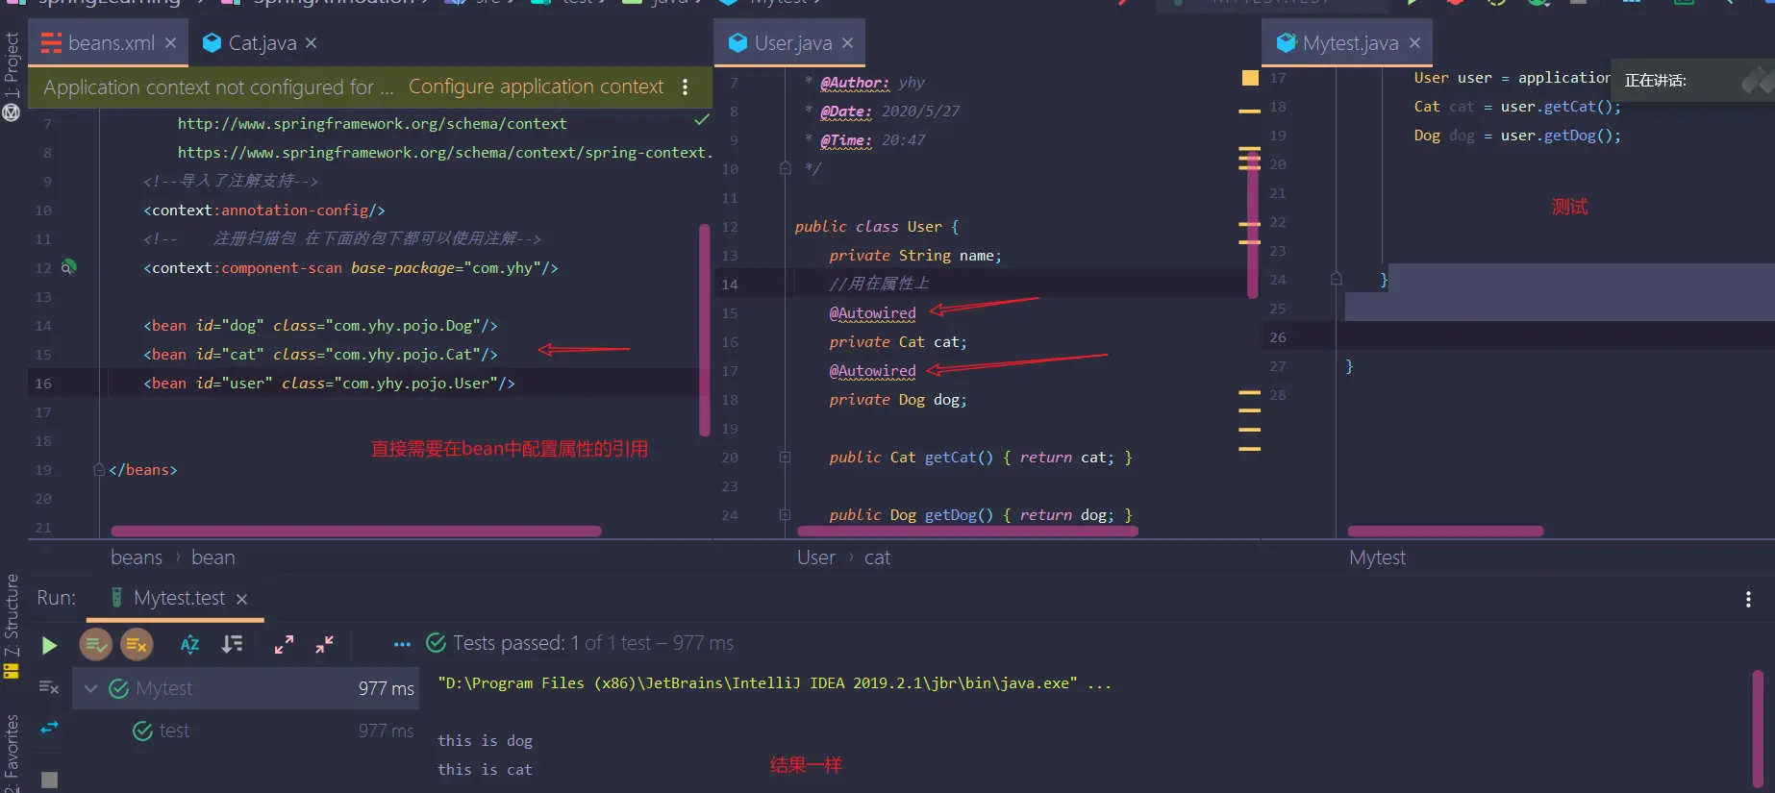Toggle Show Passed tests filter
This screenshot has height=793, width=1775.
96,644
